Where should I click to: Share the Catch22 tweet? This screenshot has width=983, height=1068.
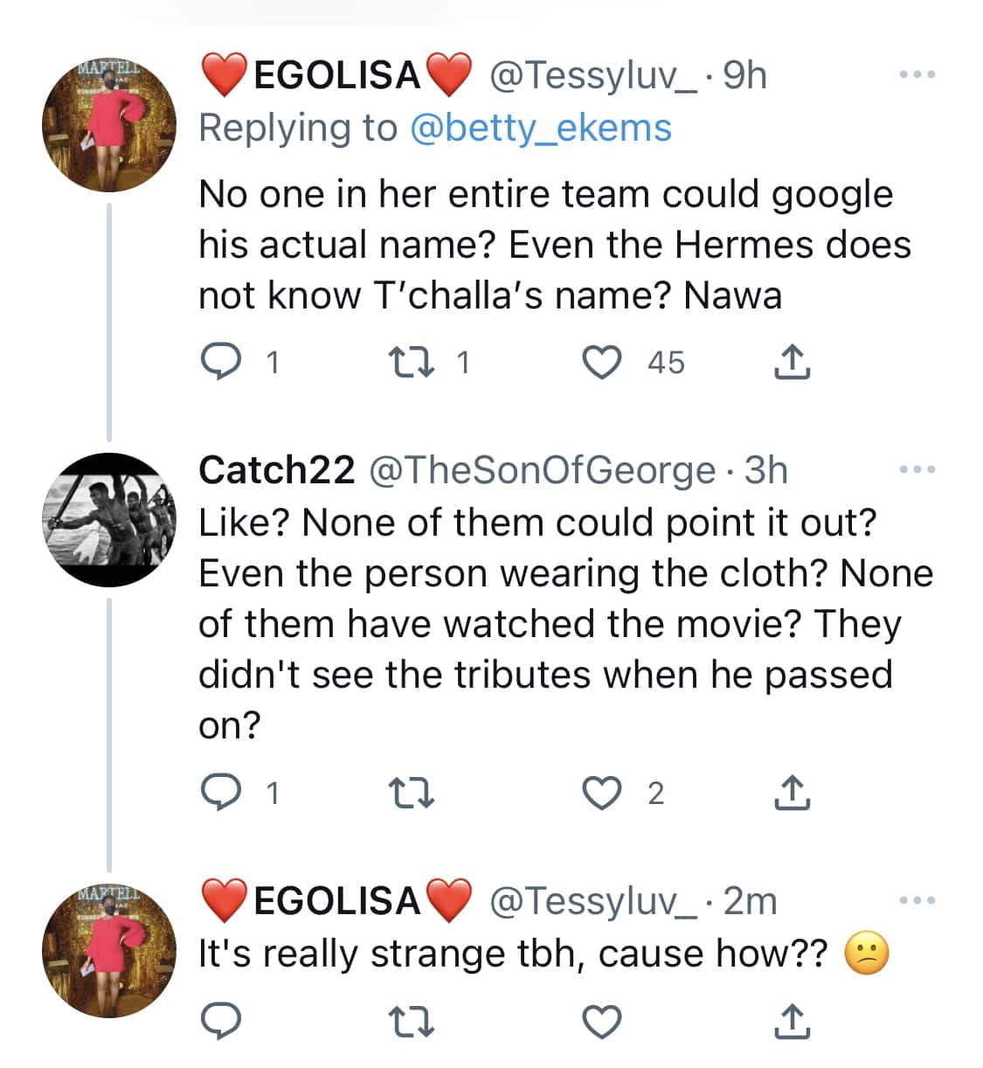click(x=792, y=792)
